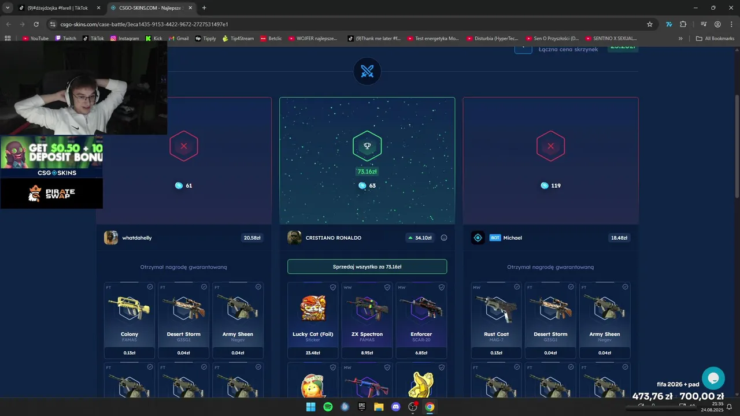Open the tab search dropdown arrow
This screenshot has width=740, height=416.
point(8,8)
